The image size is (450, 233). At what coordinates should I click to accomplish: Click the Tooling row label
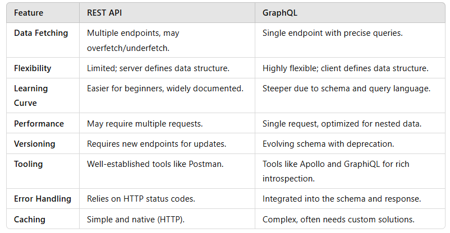(x=28, y=164)
